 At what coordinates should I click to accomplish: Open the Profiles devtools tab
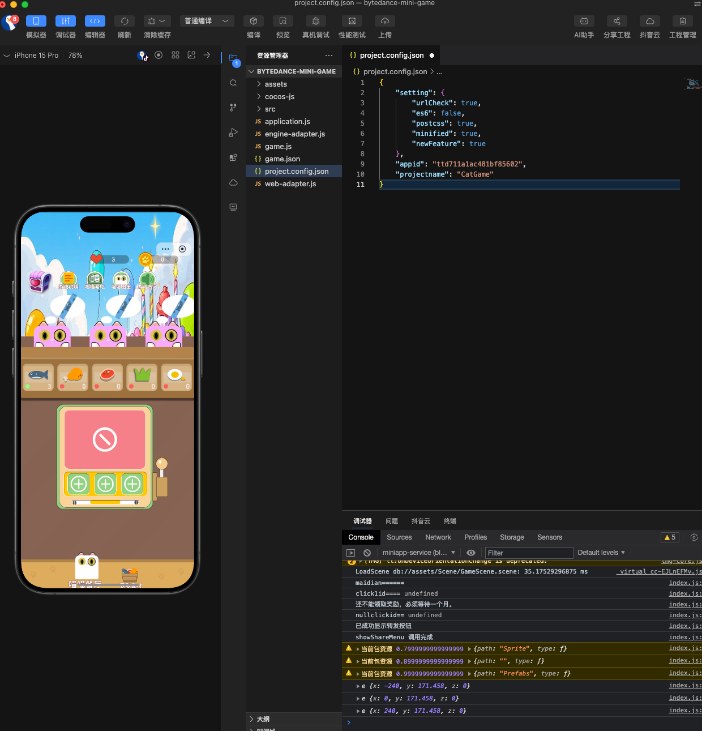coord(476,537)
